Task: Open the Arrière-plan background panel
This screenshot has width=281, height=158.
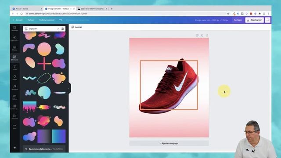Action: [14, 107]
